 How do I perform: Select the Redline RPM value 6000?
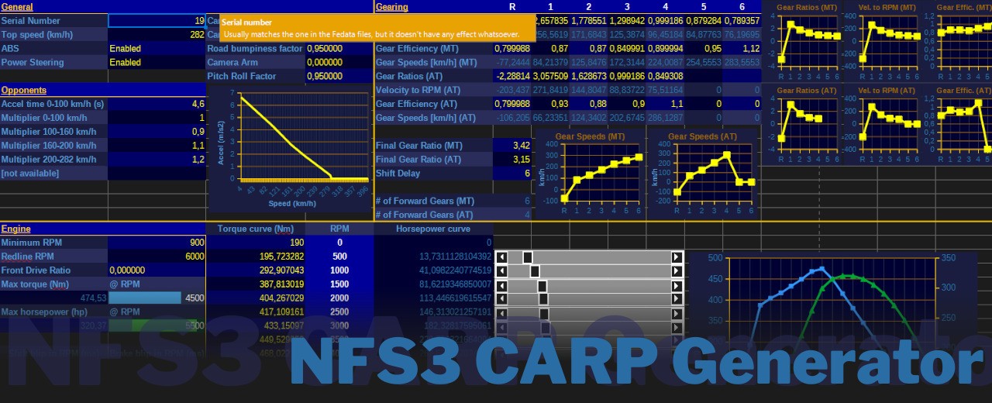[157, 257]
